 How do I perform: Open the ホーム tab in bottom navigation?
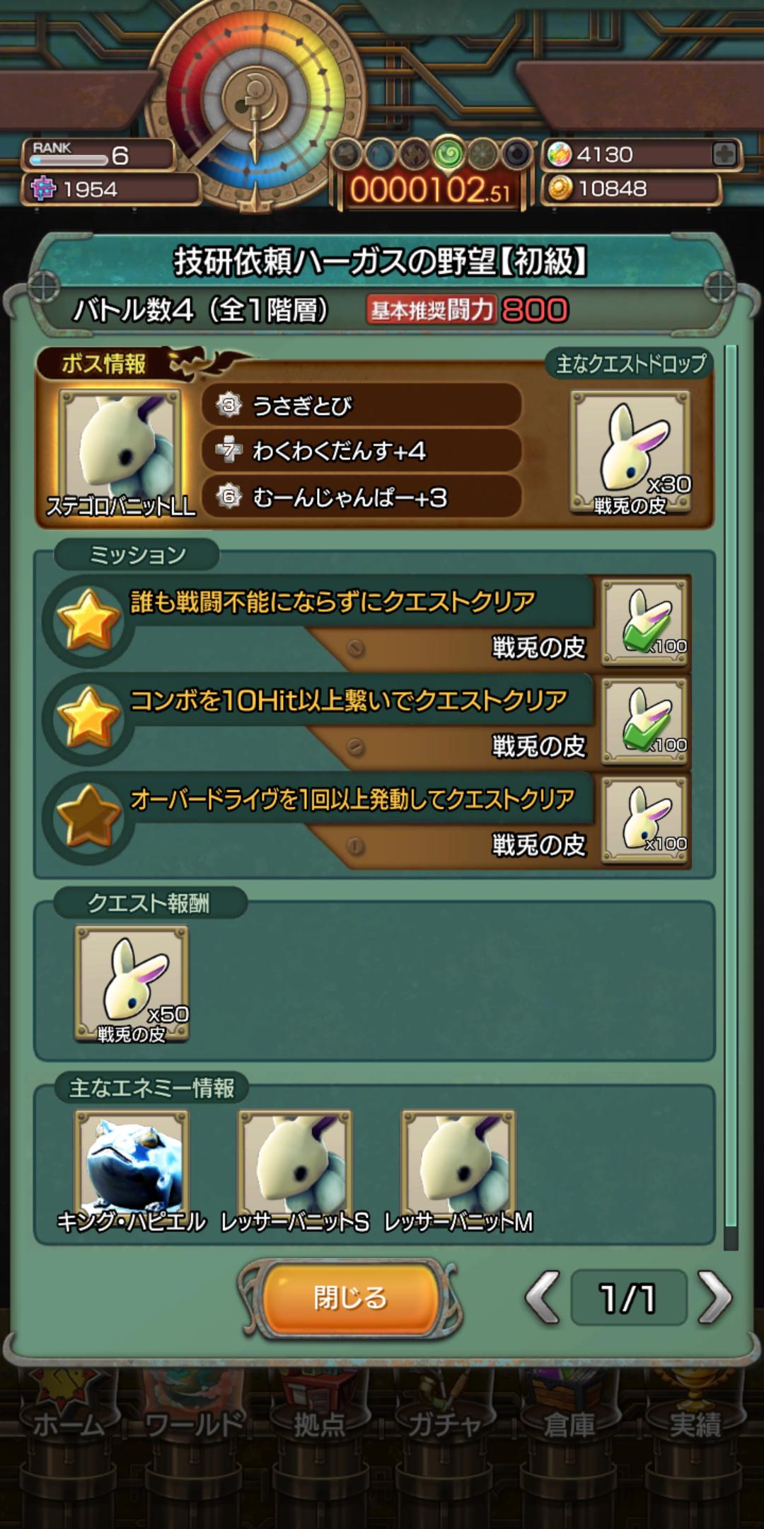[67, 1424]
